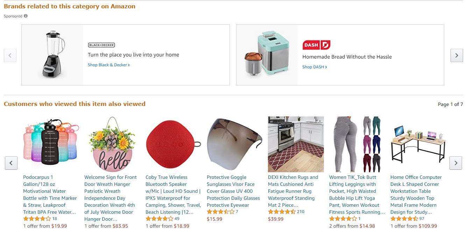This screenshot has width=468, height=235.
Task: Open star rating of Podocarpus water bottle
Action: pos(37,219)
